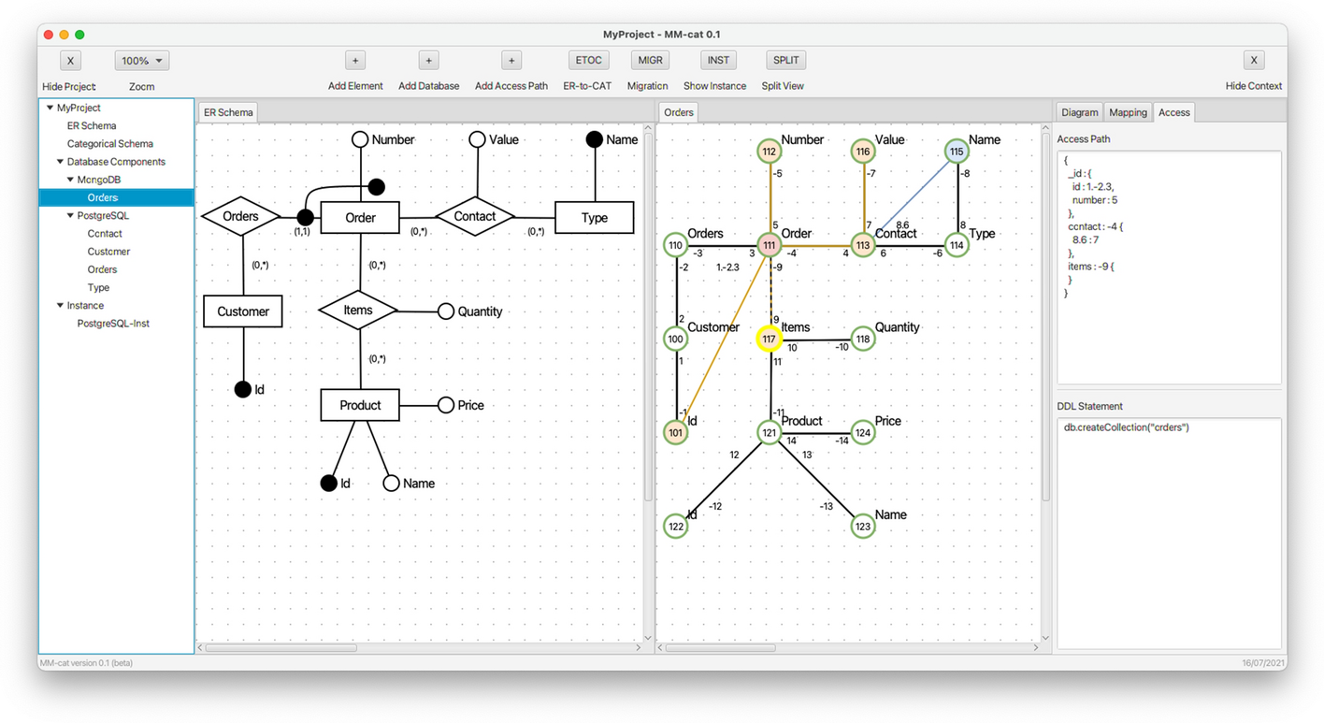Image resolution: width=1324 pixels, height=723 pixels.
Task: Select node 123 Name in graph
Action: [862, 526]
